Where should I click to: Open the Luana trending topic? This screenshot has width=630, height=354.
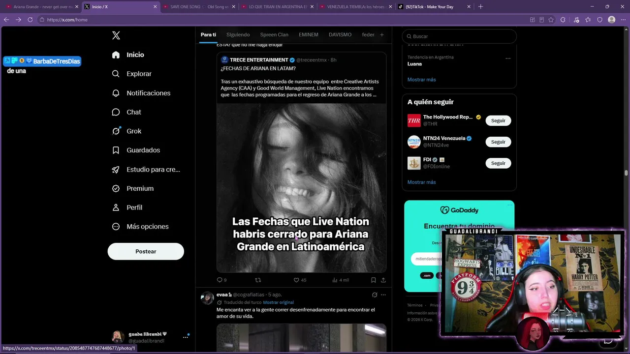(x=414, y=64)
